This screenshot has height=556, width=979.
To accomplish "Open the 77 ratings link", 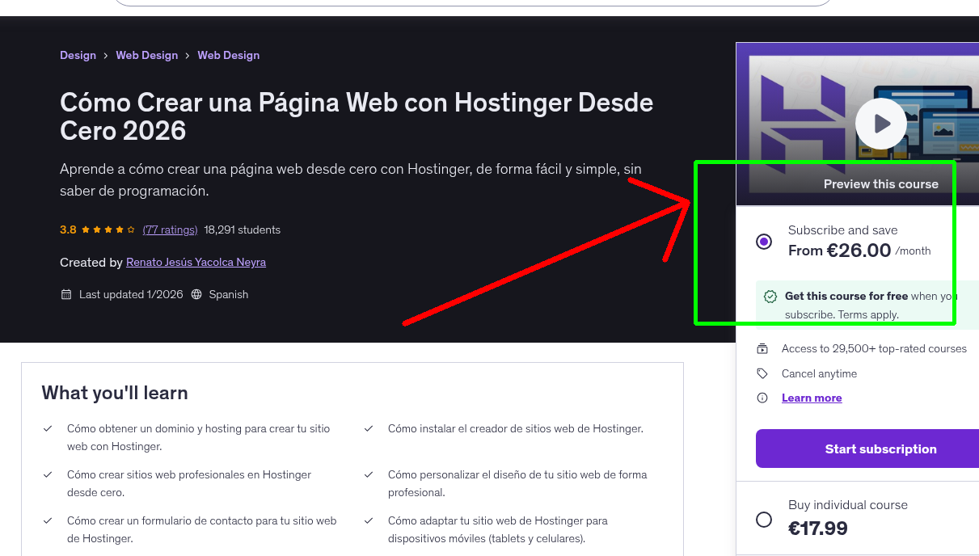I will coord(170,230).
